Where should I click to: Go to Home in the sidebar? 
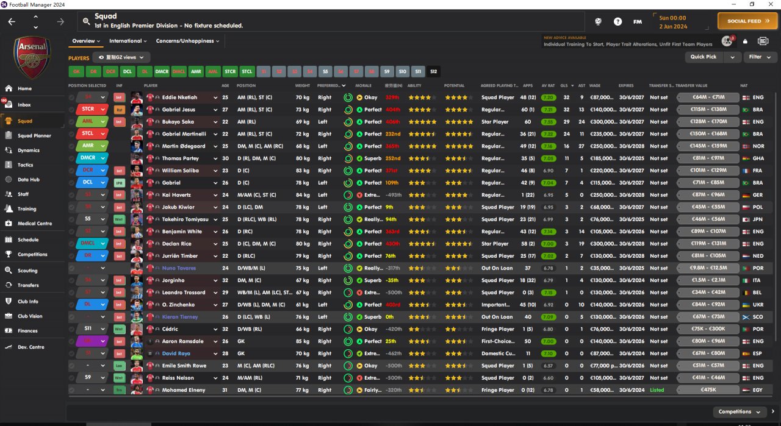[x=34, y=88]
